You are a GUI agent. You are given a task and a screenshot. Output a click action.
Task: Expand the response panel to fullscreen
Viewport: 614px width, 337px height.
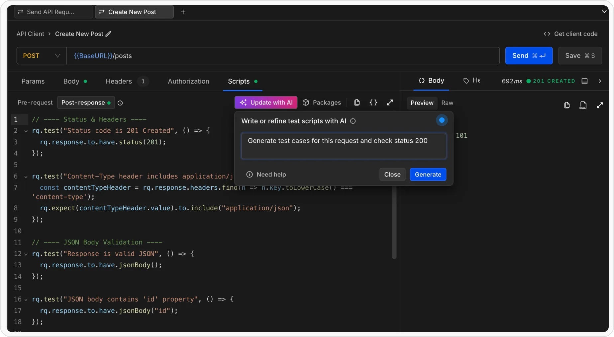tap(600, 105)
